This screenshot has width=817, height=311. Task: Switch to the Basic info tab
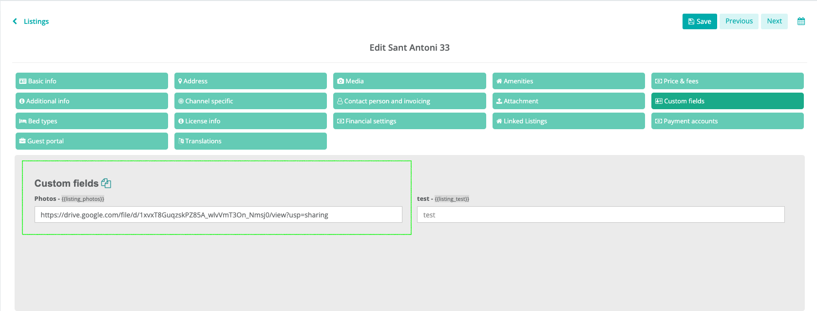click(x=92, y=81)
